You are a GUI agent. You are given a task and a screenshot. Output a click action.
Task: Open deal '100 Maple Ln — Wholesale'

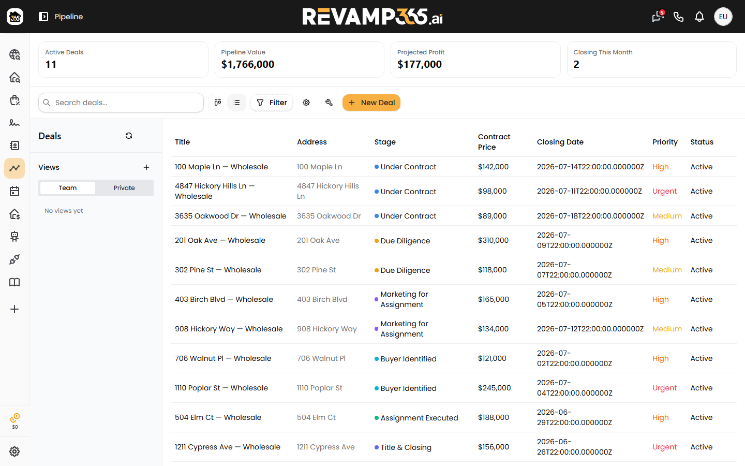click(x=221, y=167)
